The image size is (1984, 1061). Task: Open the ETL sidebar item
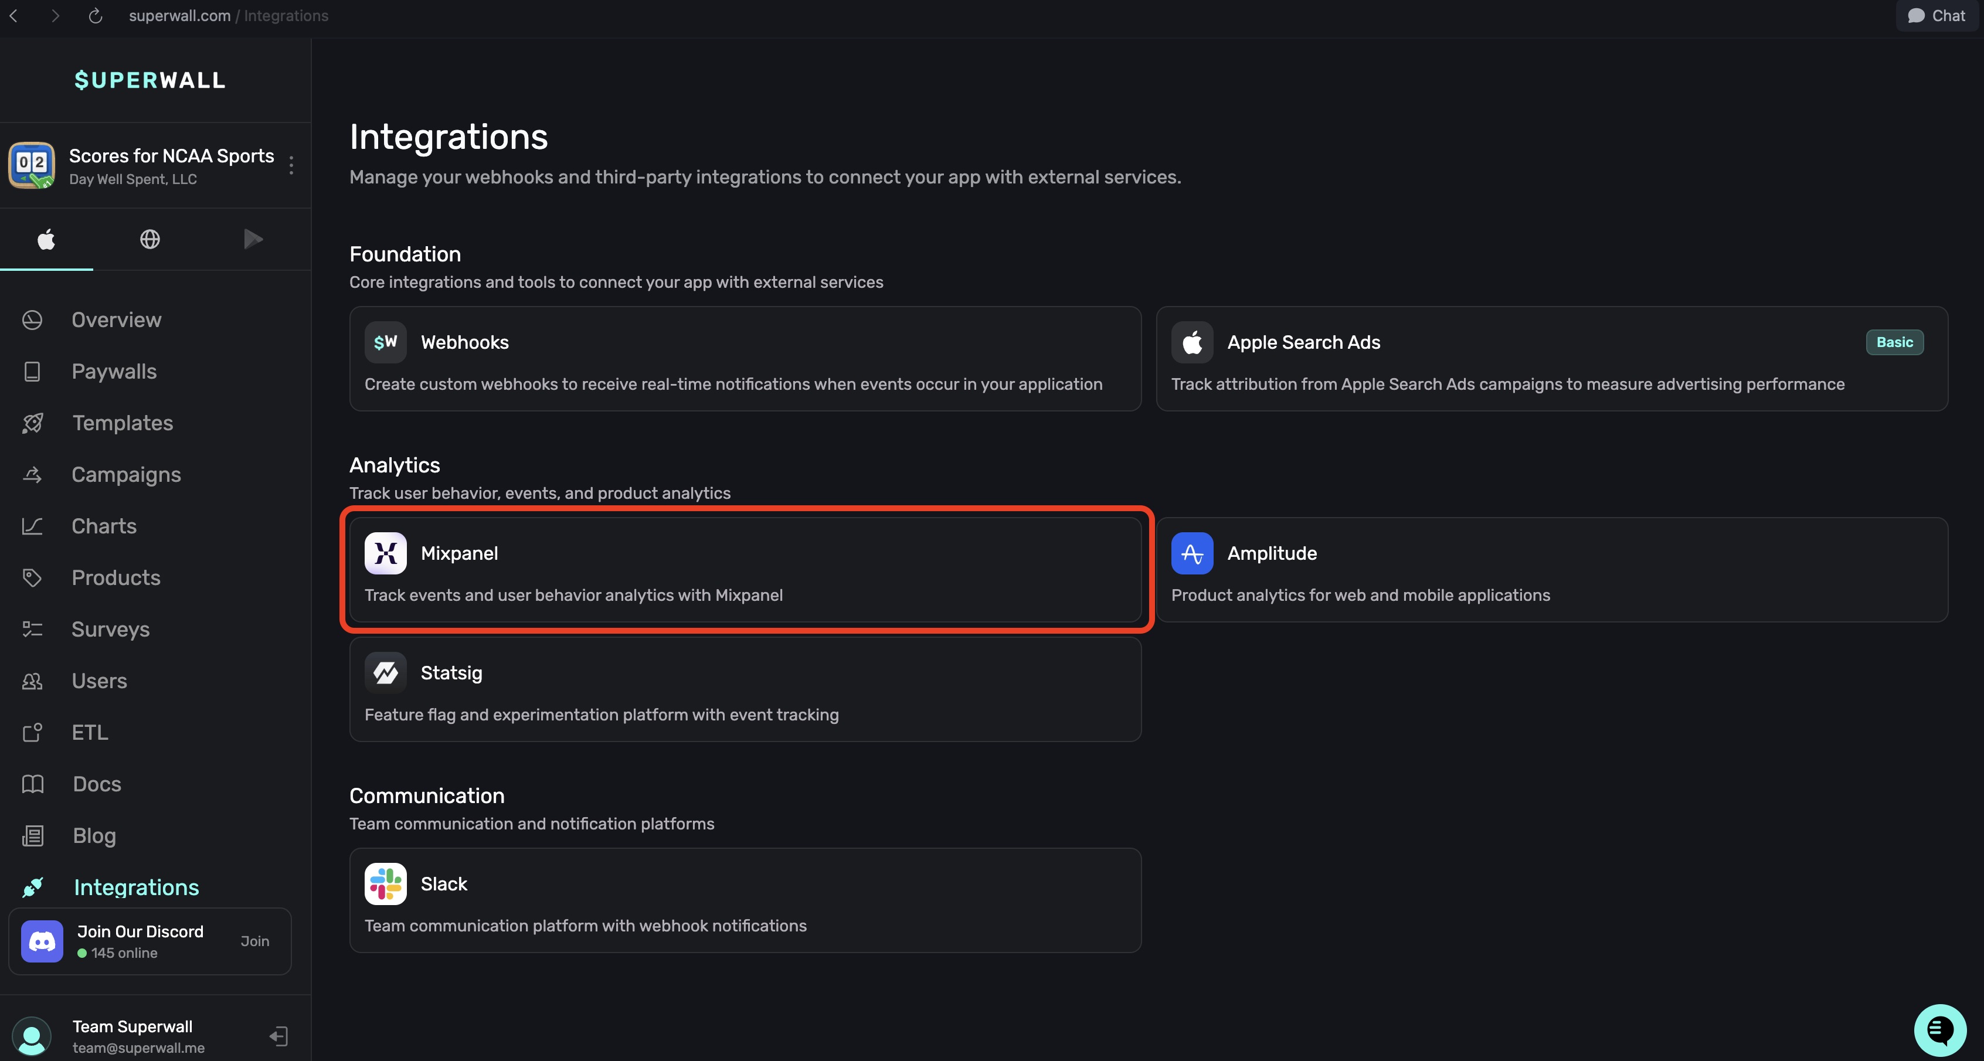(90, 733)
